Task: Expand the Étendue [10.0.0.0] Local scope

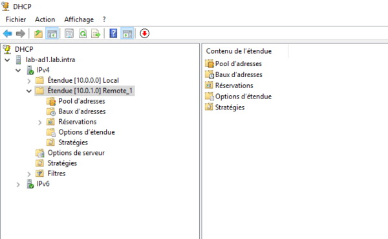Action: (29, 81)
